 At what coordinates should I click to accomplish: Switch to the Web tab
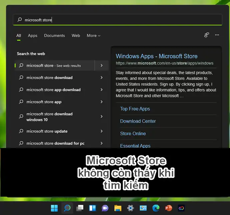pyautogui.click(x=76, y=35)
